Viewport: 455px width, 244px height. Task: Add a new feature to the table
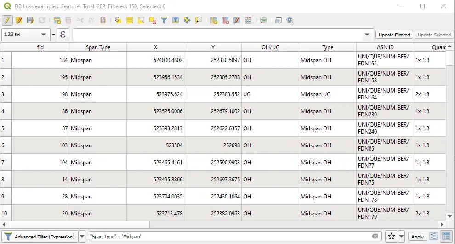click(57, 20)
